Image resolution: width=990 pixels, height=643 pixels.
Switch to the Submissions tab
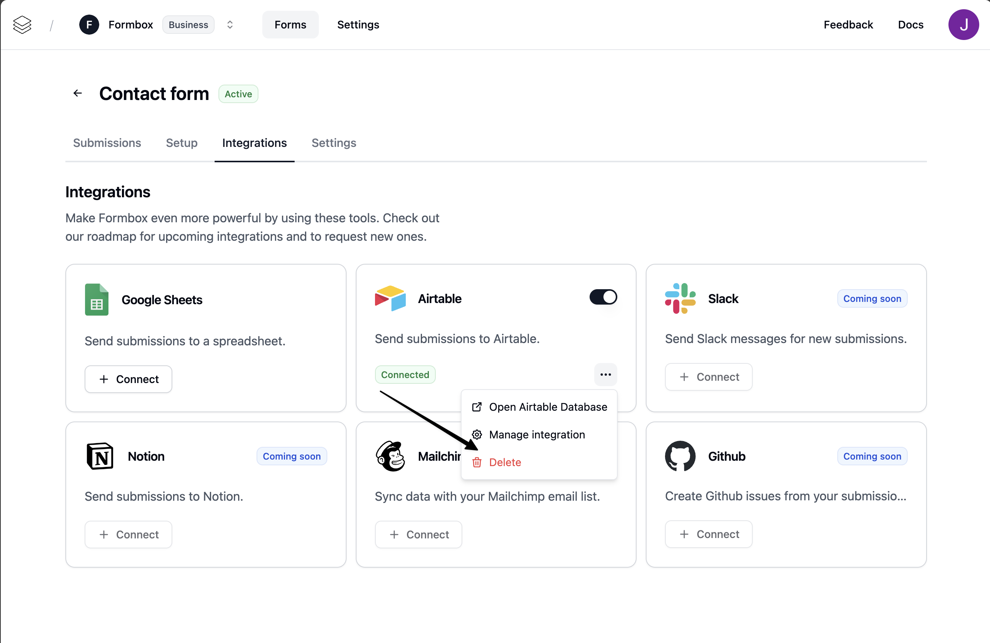coord(107,143)
